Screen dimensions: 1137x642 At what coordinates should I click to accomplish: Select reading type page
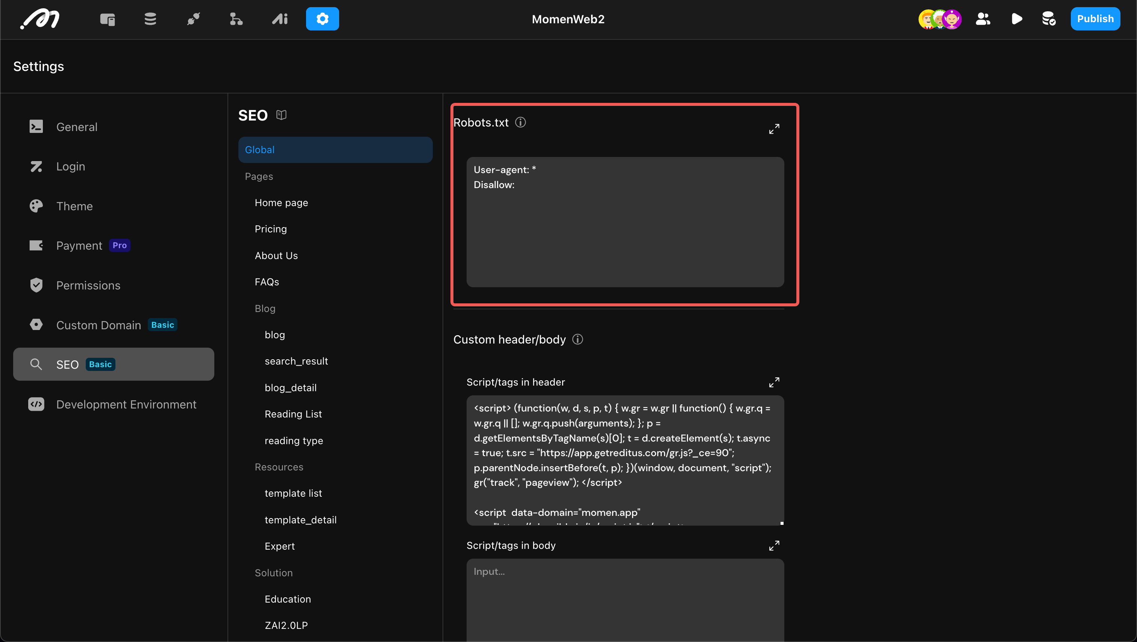click(x=294, y=440)
